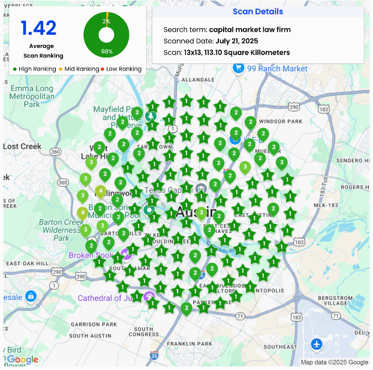Click the purple Broken Spoke venue icon
Screen dimensions: 373x370
point(127,254)
